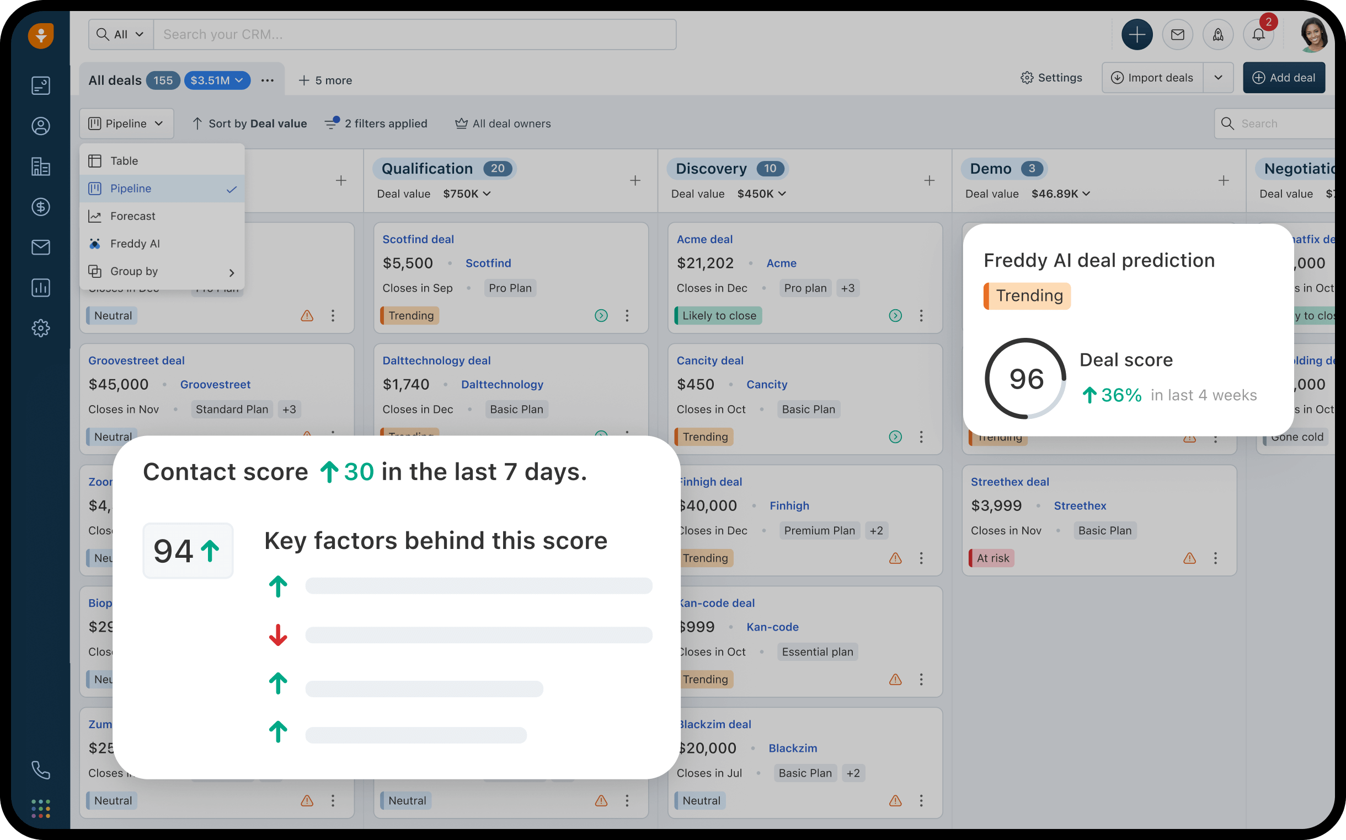Expand the Deal value dropdown $3.51M
Viewport: 1346px width, 840px height.
pos(217,79)
